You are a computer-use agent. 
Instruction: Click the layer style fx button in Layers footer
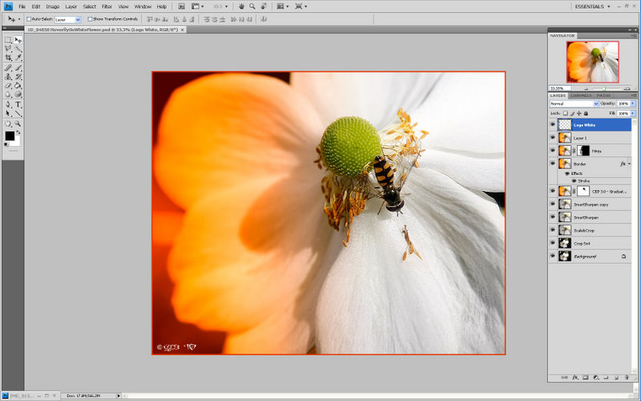(574, 378)
